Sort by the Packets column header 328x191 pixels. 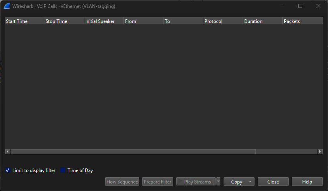pos(303,21)
